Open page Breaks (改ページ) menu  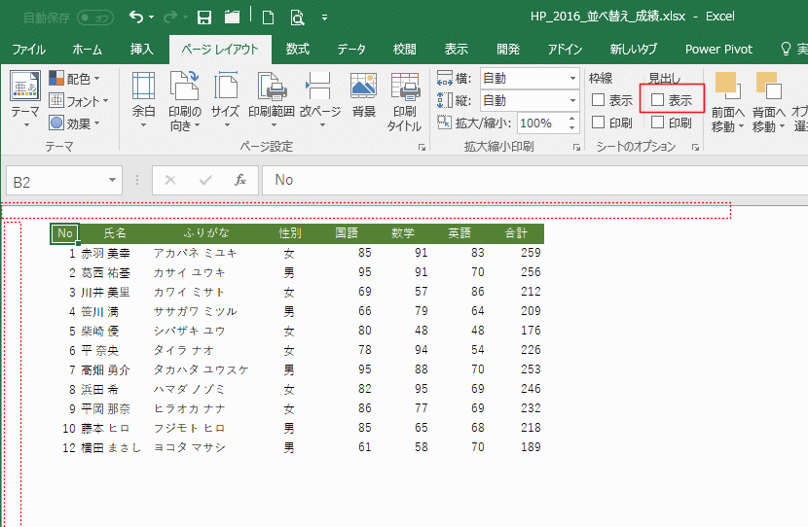320,100
